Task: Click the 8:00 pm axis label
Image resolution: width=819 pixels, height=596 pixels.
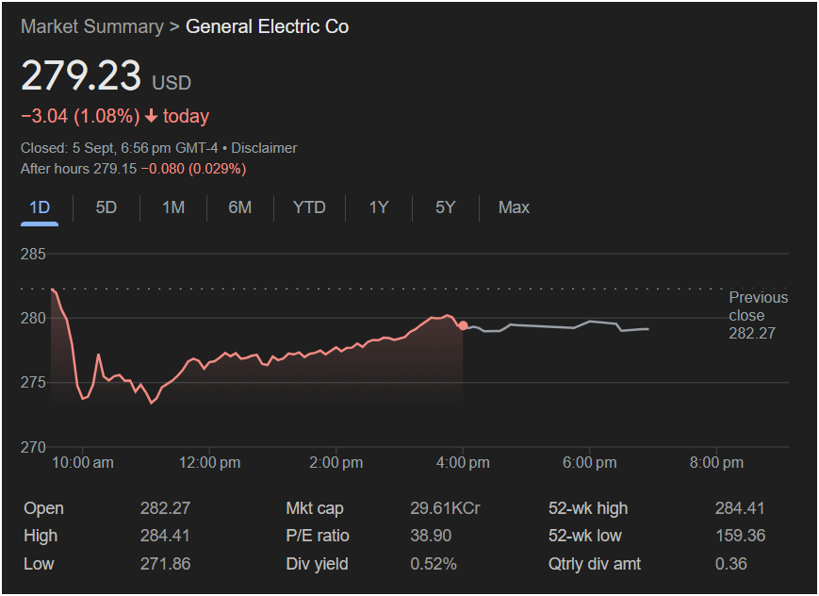Action: tap(716, 463)
